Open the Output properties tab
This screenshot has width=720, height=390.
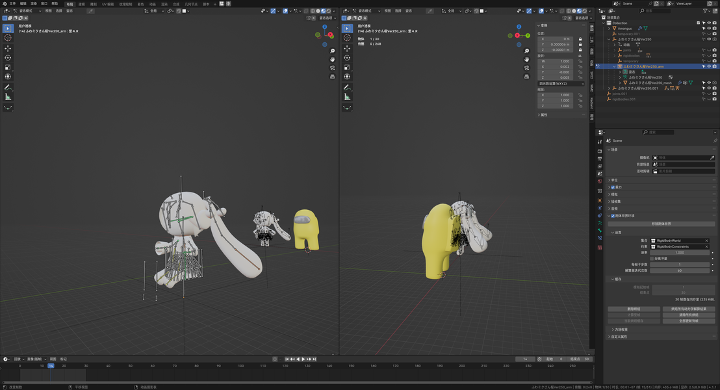pos(600,159)
